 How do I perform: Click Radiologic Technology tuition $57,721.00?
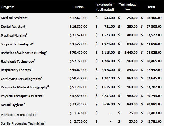[x=78, y=61]
